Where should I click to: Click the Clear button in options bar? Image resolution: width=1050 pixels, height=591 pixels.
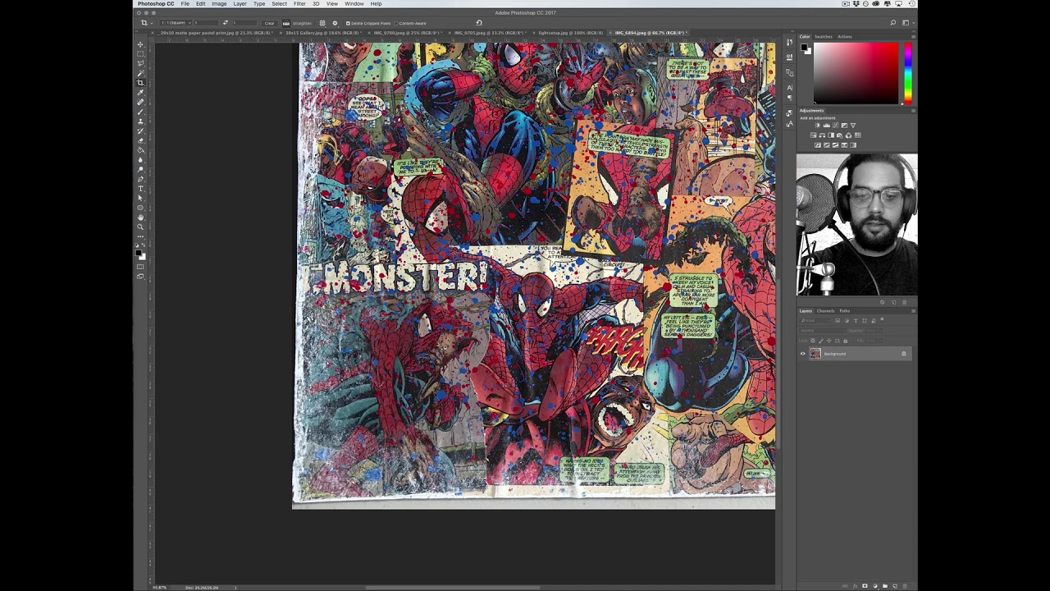pos(269,23)
